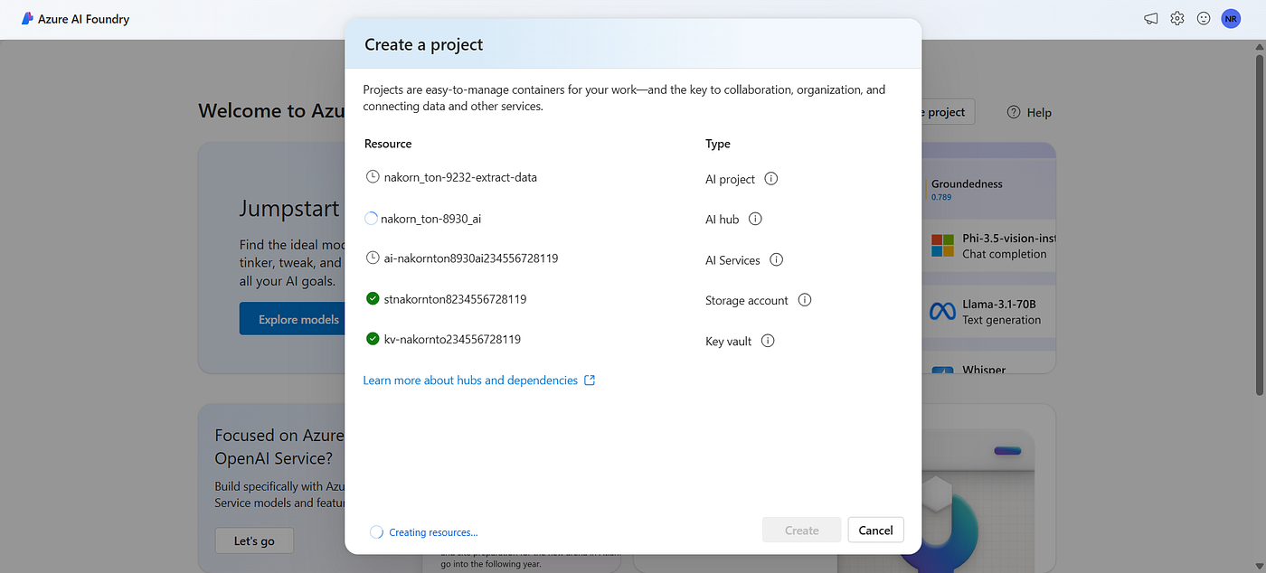Click green checkmark for stnakornton8234556728119

[373, 298]
